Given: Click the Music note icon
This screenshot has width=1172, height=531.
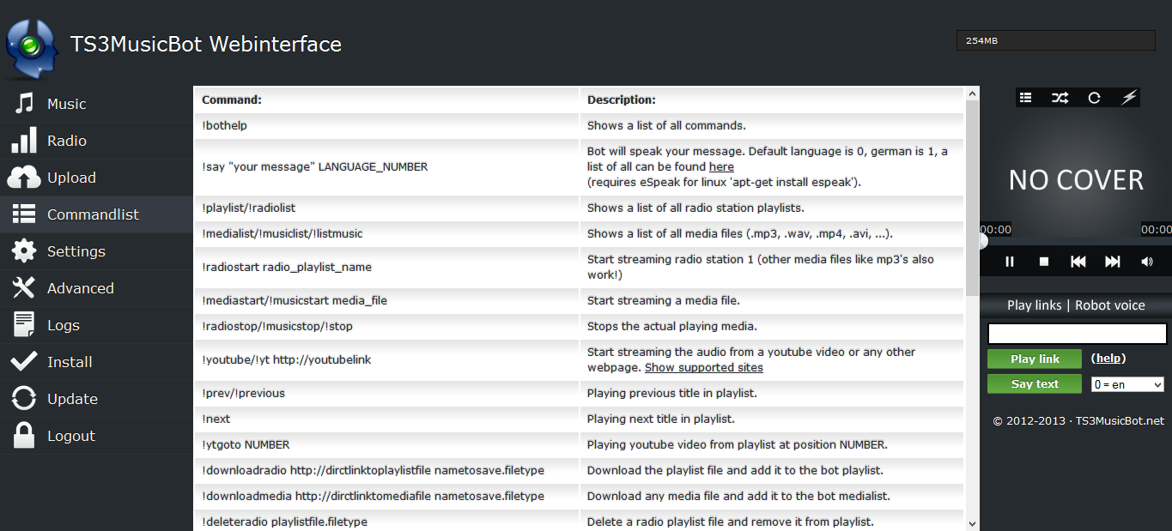Looking at the screenshot, I should click(24, 104).
